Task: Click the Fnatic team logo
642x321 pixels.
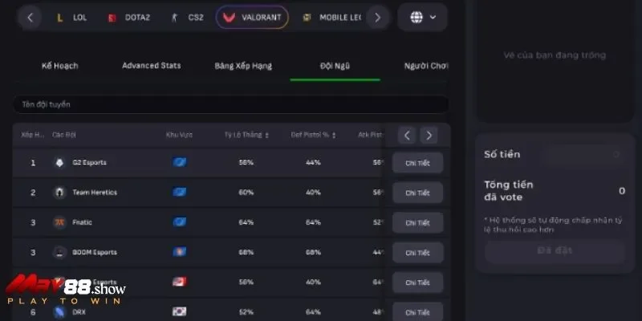Action: [x=59, y=222]
